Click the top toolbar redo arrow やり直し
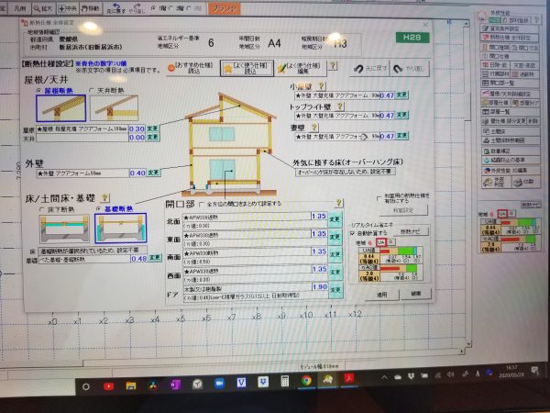 tap(137, 7)
